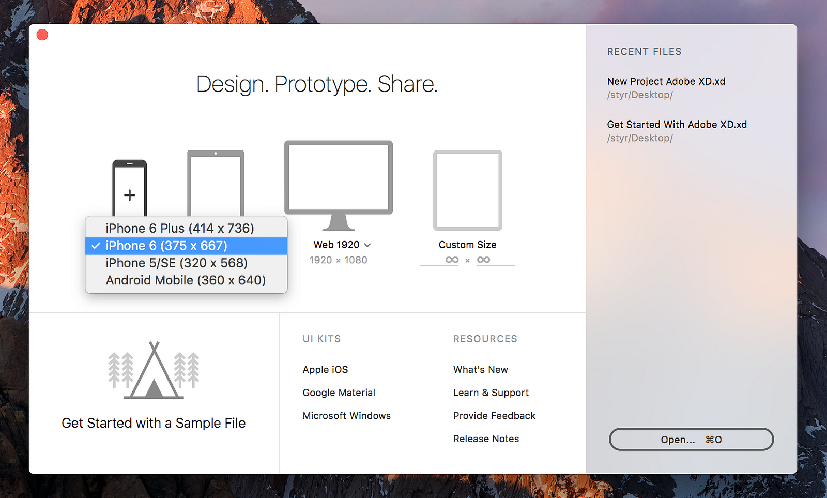Go to Learn & Support

[x=491, y=393]
